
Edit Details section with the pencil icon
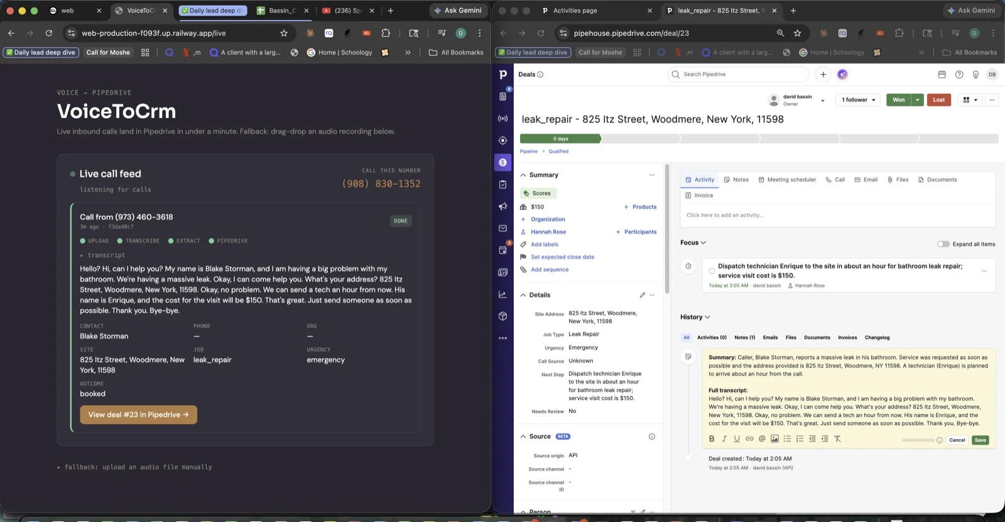pyautogui.click(x=642, y=295)
